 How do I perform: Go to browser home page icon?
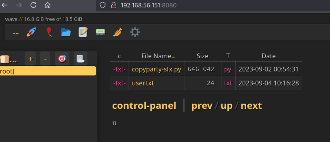[48, 5]
